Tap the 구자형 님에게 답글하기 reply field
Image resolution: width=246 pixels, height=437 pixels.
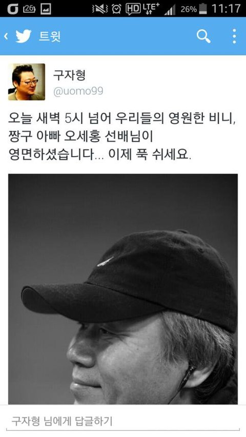click(123, 421)
